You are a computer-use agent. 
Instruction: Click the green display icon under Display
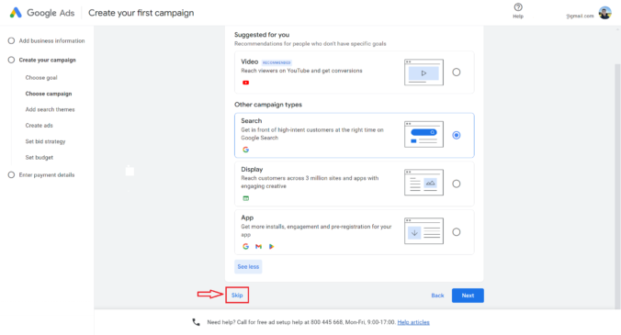(246, 198)
